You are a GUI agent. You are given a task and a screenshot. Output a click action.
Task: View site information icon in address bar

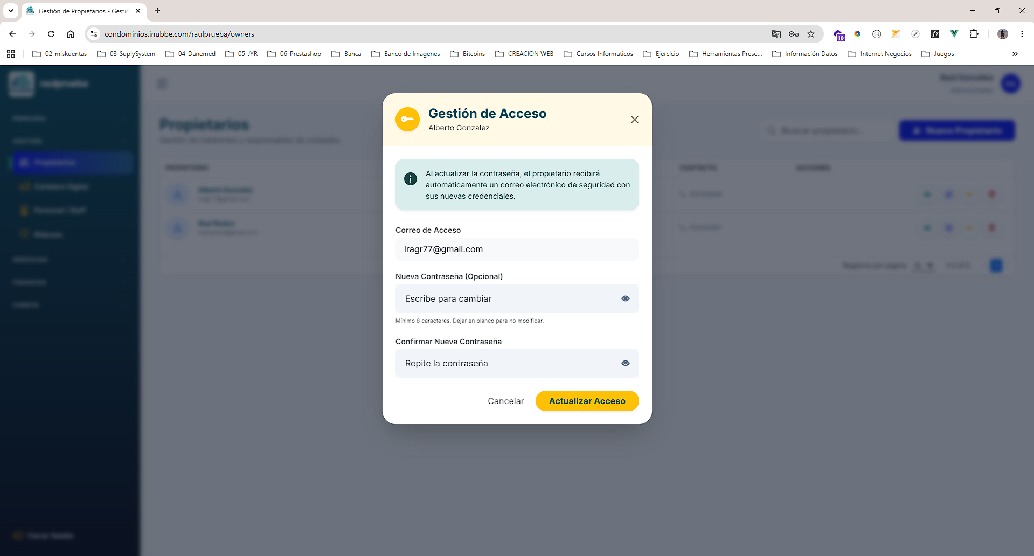[94, 34]
